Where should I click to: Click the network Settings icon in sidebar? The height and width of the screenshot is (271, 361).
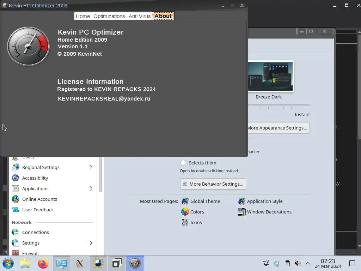tap(16, 243)
